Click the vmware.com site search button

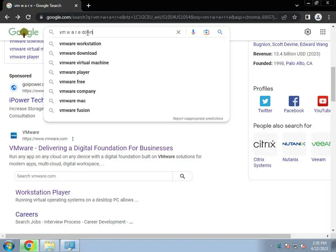[x=182, y=176]
